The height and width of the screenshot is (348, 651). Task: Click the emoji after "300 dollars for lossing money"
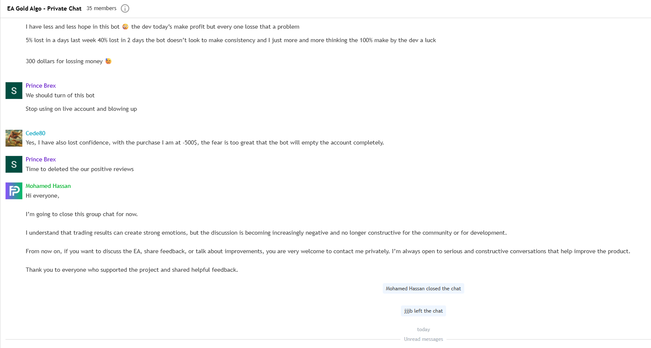pos(109,61)
